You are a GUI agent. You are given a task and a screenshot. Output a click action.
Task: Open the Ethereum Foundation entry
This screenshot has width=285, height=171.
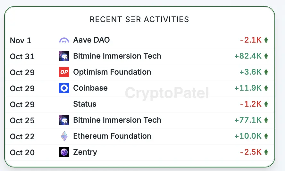click(x=112, y=136)
